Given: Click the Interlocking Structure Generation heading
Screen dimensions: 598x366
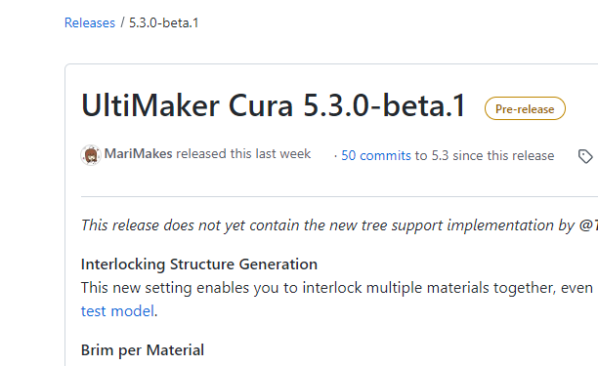Looking at the screenshot, I should click(199, 264).
